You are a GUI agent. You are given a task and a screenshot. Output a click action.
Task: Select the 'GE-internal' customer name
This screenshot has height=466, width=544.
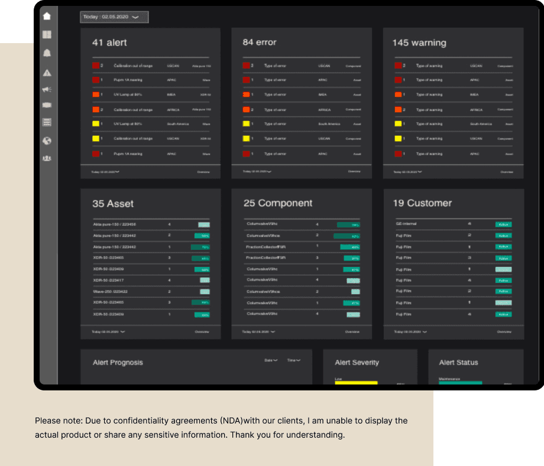(406, 224)
